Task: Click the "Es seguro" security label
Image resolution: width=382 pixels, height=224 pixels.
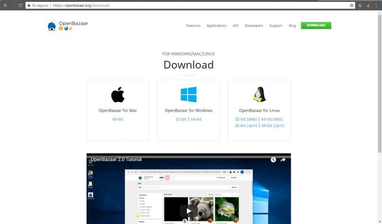Action: [40, 5]
